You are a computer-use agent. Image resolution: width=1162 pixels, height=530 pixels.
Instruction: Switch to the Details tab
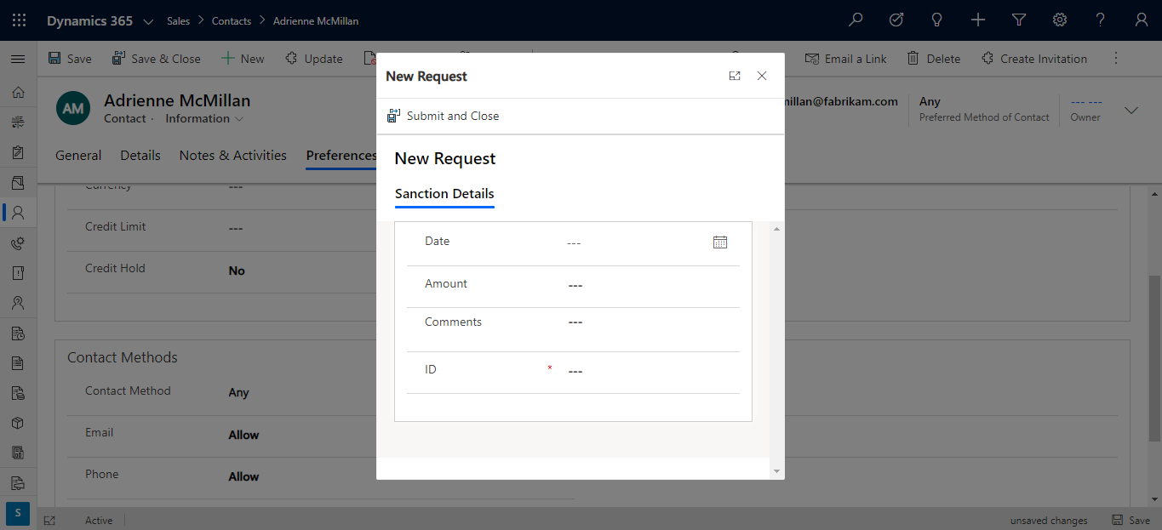140,155
